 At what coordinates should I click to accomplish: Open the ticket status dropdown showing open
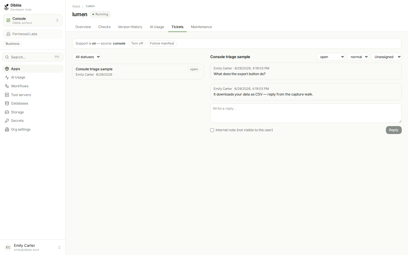pos(331,57)
